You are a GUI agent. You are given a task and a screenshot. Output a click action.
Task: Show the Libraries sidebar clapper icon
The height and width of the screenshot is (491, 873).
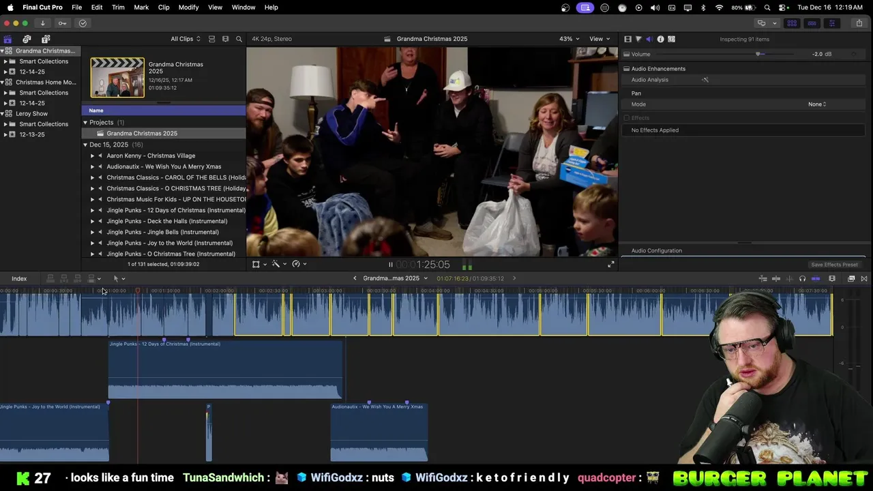(x=8, y=39)
